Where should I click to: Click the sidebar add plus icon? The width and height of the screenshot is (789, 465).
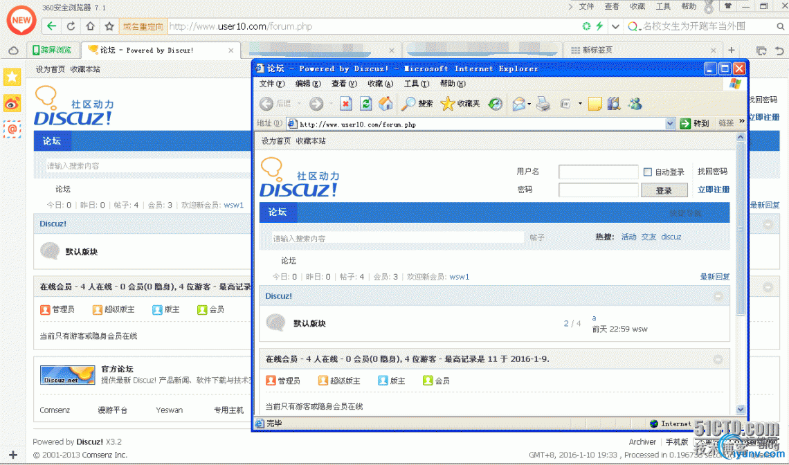point(13,455)
